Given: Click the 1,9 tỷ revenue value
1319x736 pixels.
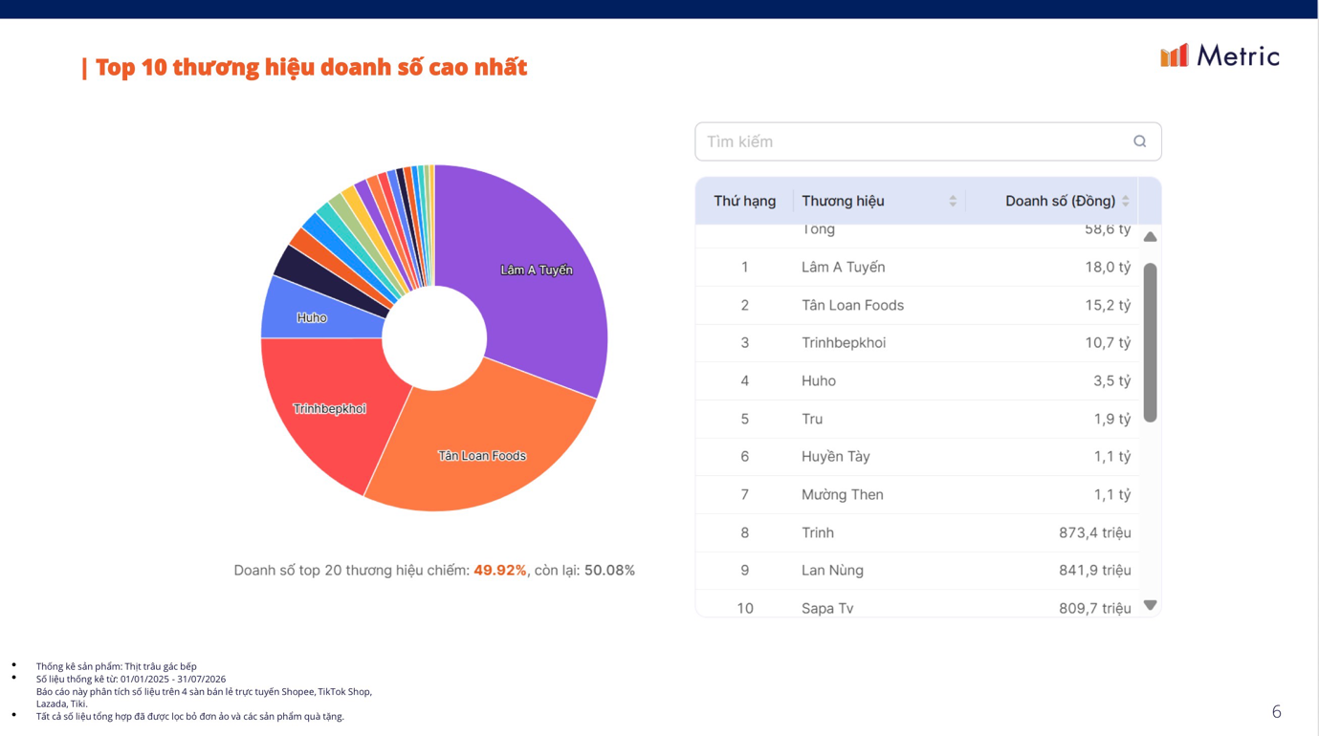Looking at the screenshot, I should (x=1111, y=419).
